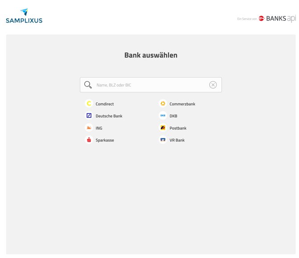Click the Sparkasse red logo icon

pyautogui.click(x=89, y=140)
